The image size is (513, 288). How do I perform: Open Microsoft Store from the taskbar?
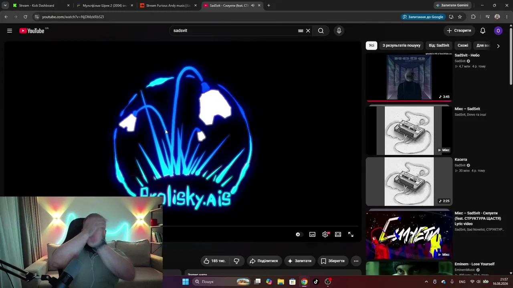click(293, 282)
